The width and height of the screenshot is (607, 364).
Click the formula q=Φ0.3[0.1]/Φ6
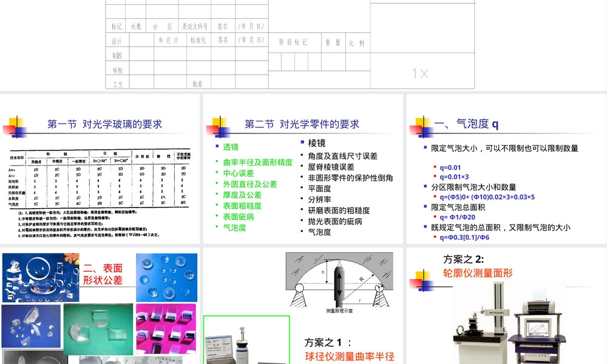click(464, 237)
